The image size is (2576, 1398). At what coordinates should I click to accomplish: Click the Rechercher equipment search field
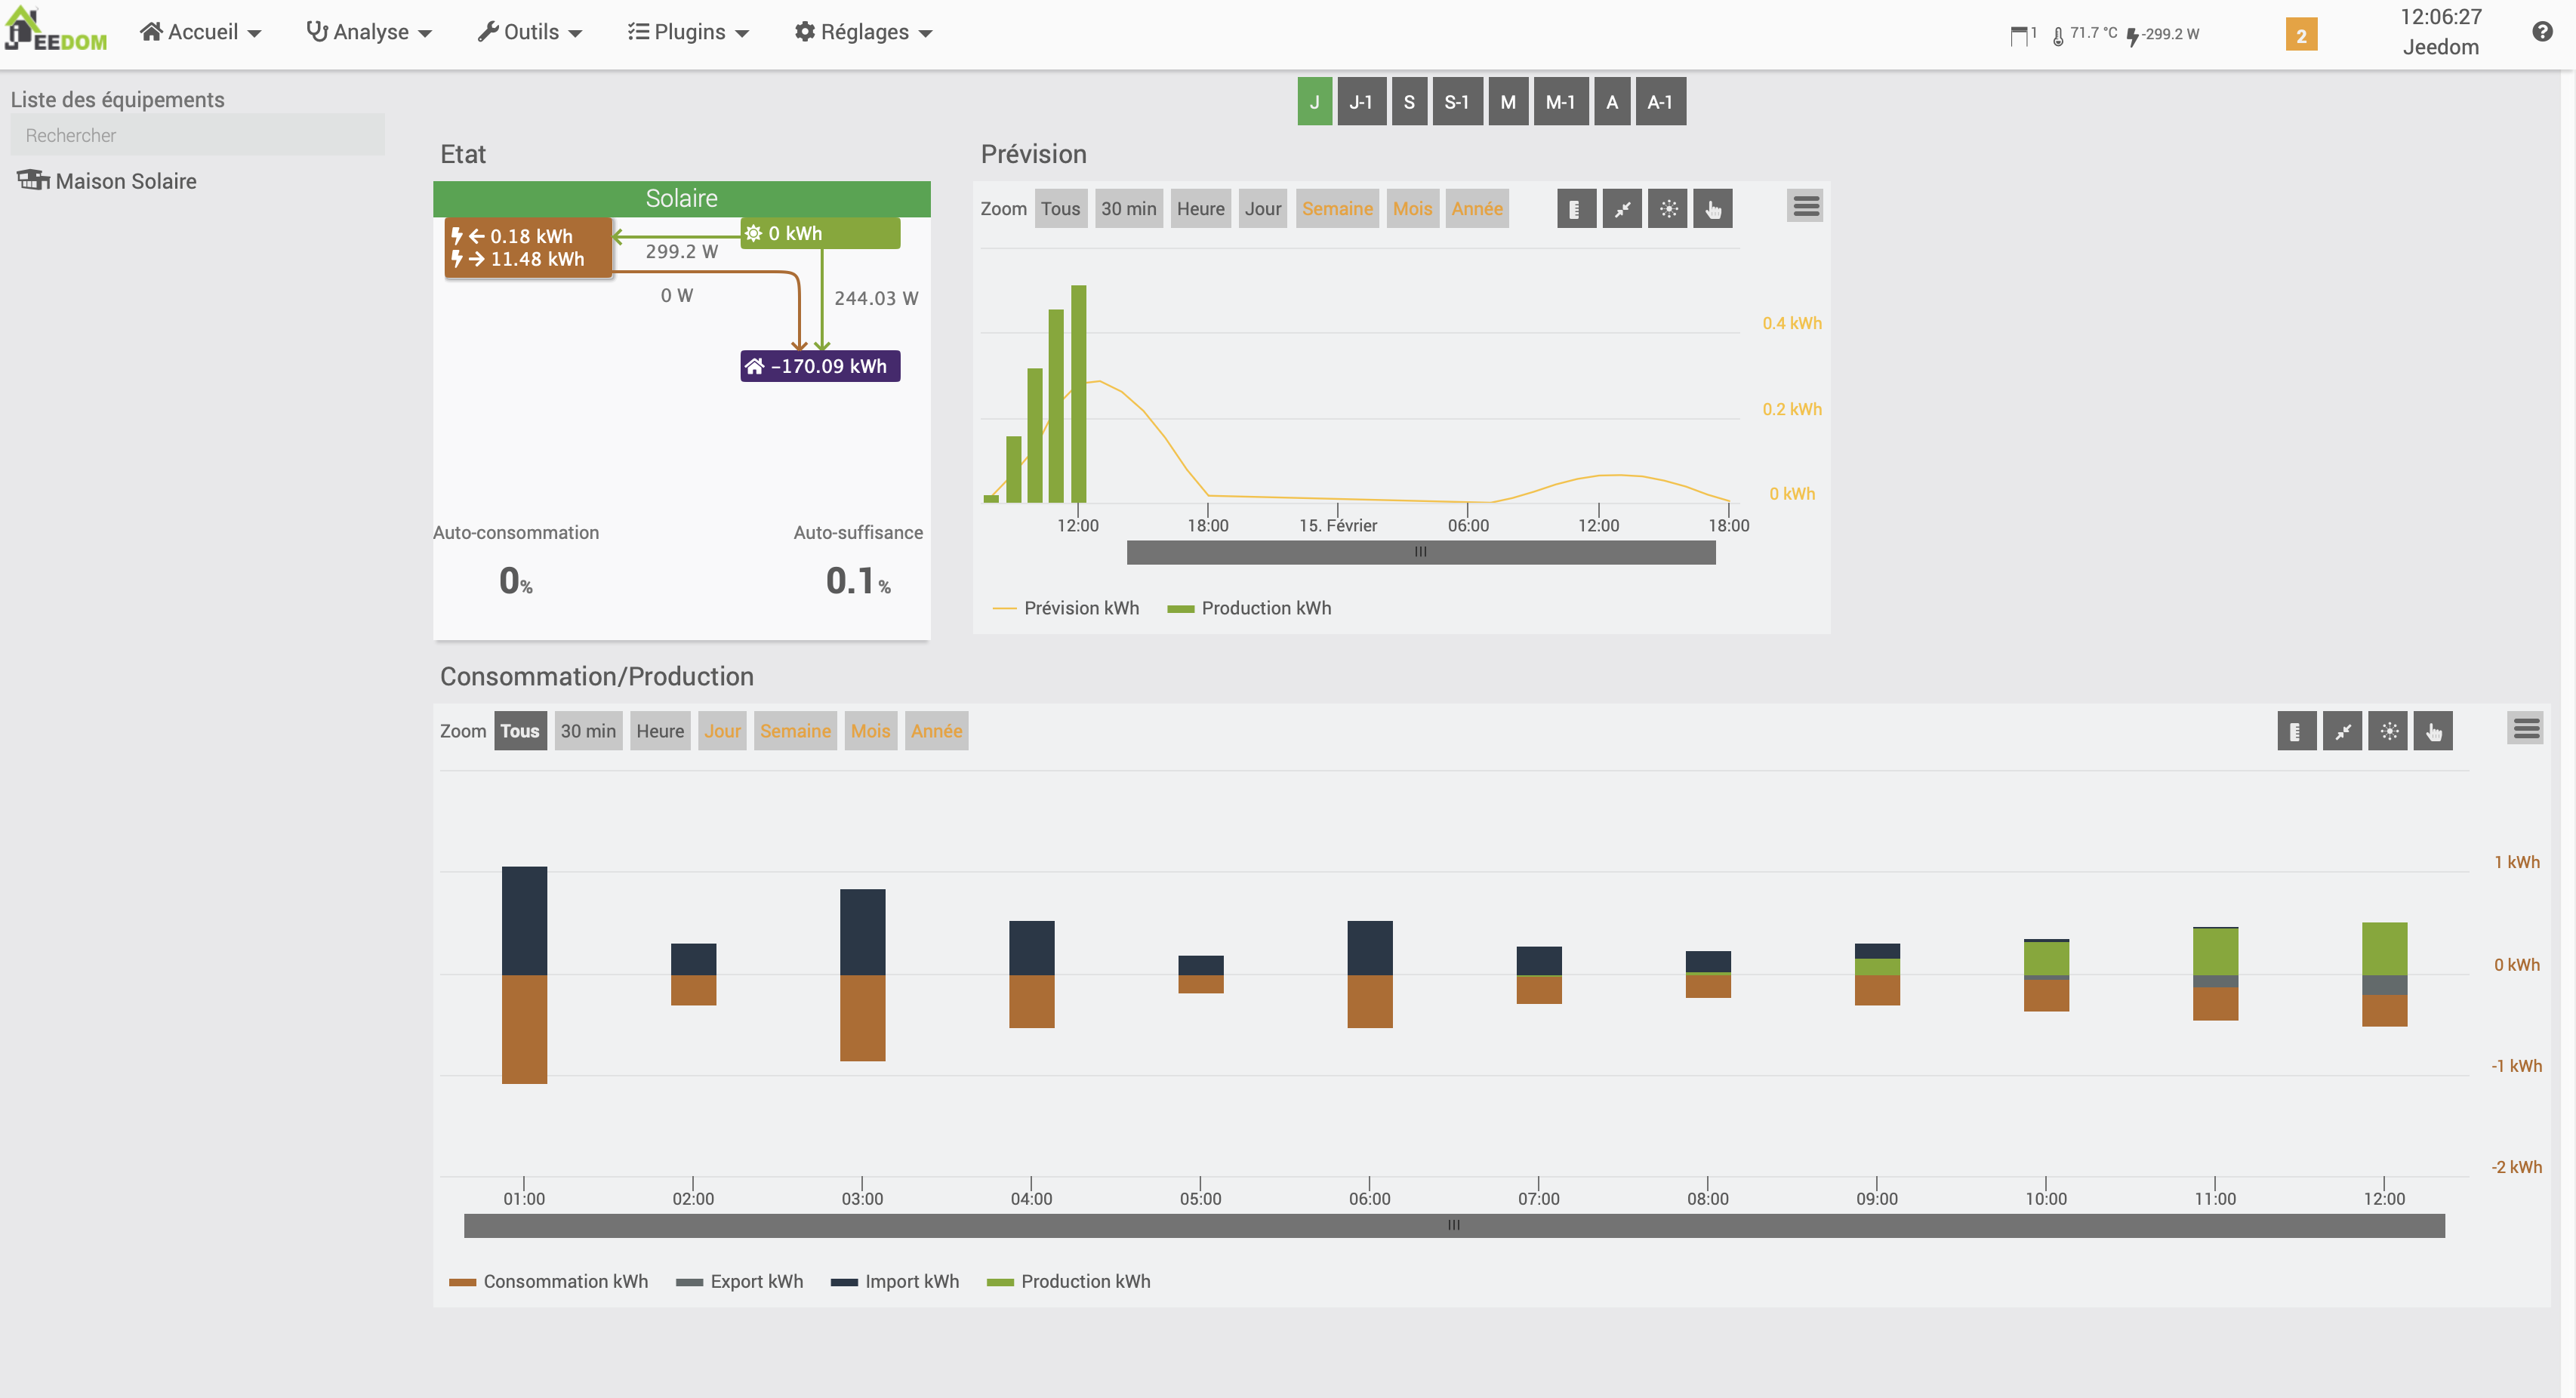coord(197,135)
